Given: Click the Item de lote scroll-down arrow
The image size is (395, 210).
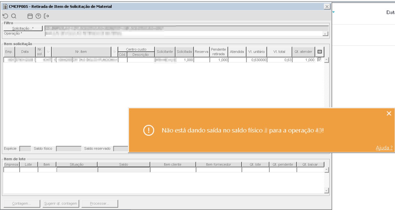Looking at the screenshot, I should click(326, 191).
